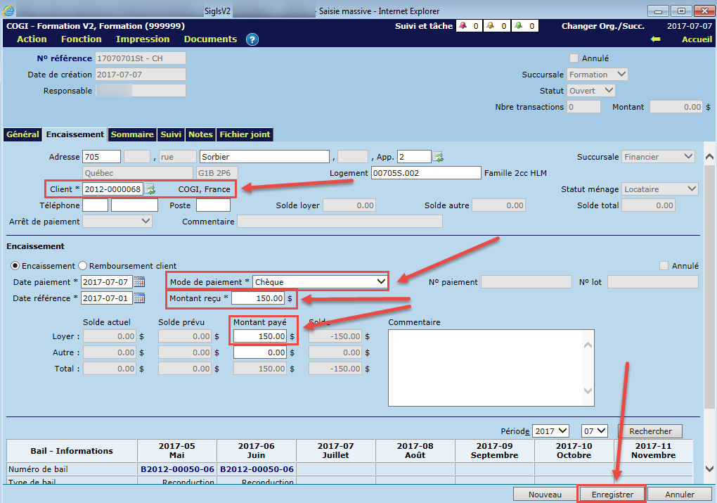
Task: Select the Remboursement client radio button
Action: 83,266
